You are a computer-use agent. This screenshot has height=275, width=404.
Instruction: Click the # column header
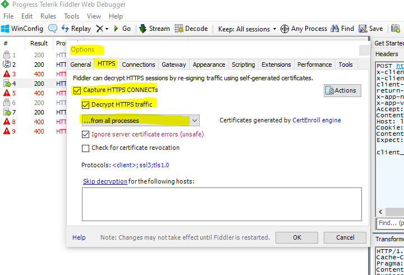[6, 43]
